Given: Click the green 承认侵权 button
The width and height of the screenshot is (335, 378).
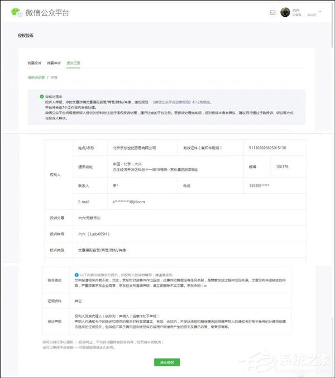Looking at the screenshot, I should (167, 362).
